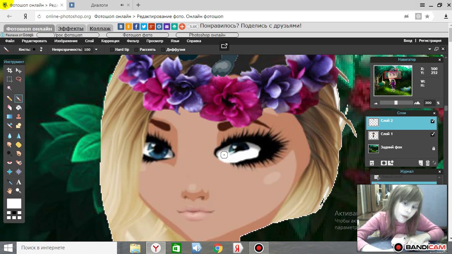Zoom out with small mountain icon
452x254 pixels.
(x=376, y=103)
